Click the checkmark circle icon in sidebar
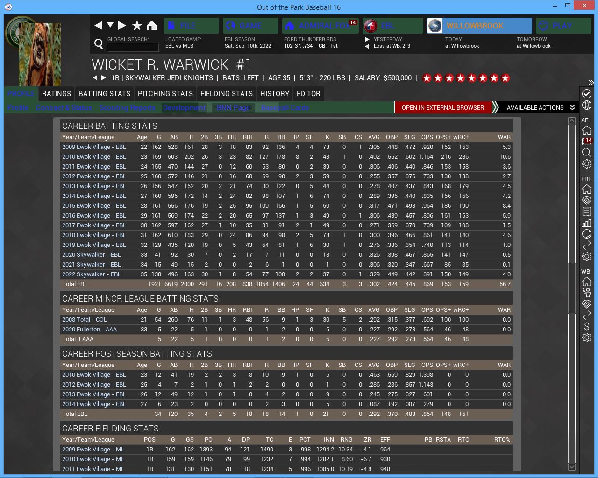Image resolution: width=598 pixels, height=478 pixels. pos(587,94)
